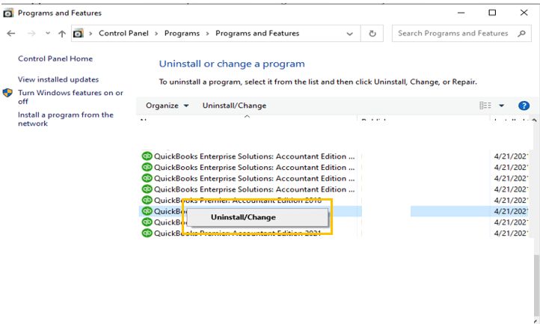
Task: Click View installed updates link
Action: point(58,79)
